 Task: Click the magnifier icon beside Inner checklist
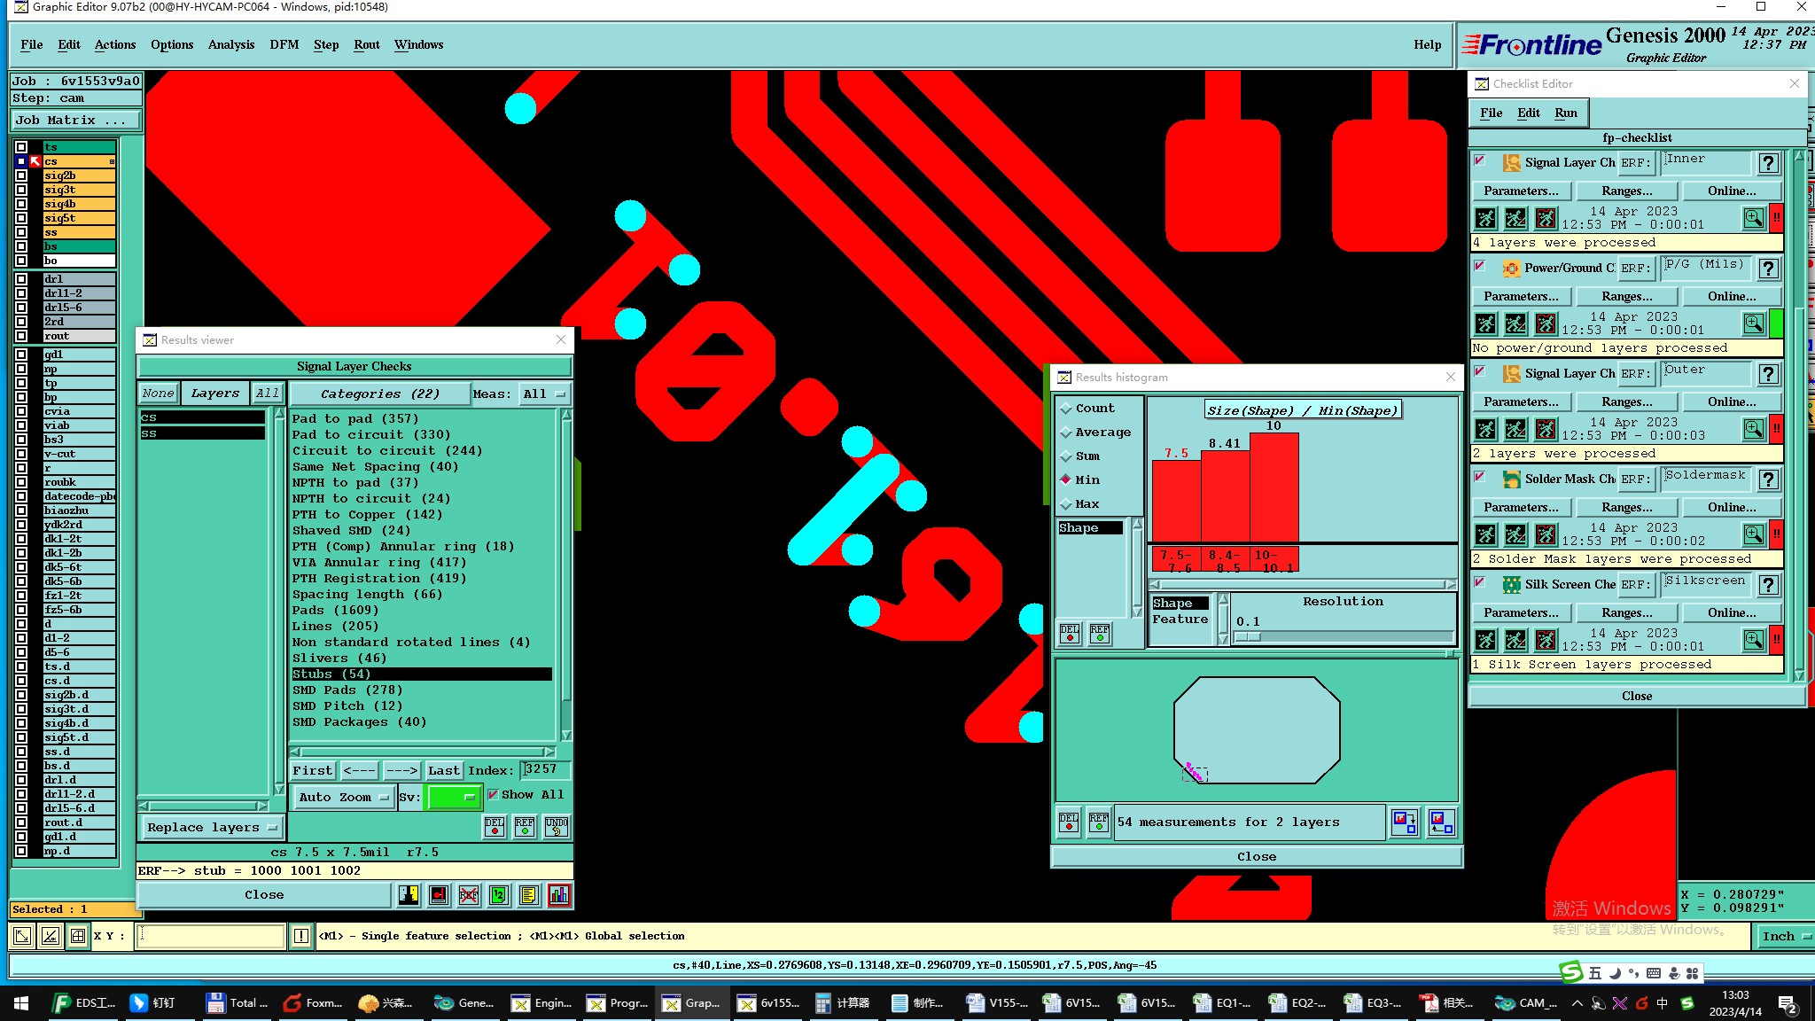[x=1753, y=218]
